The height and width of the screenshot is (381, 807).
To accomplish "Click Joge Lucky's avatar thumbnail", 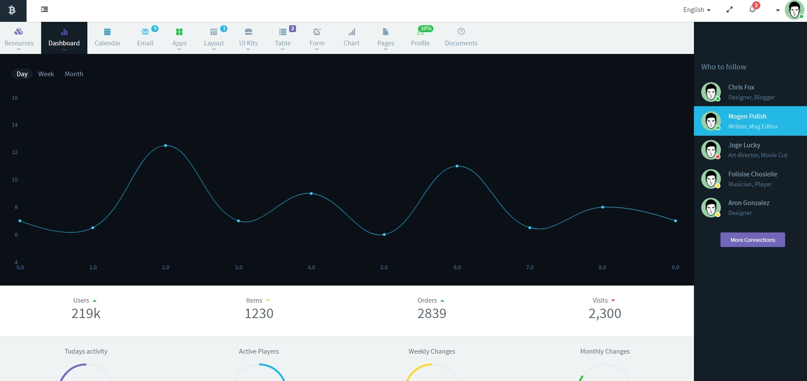I will pos(711,150).
